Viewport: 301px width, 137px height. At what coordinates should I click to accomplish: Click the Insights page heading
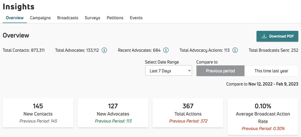click(18, 7)
